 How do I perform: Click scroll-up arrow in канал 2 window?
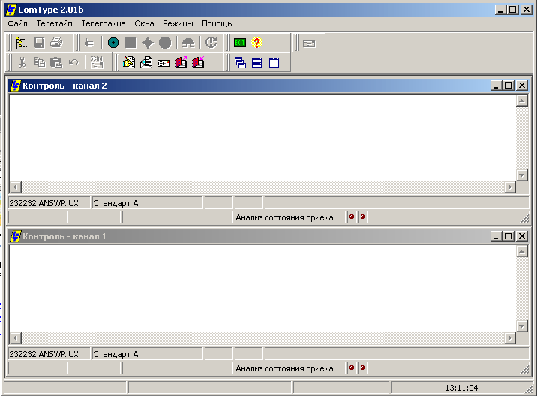pos(521,100)
